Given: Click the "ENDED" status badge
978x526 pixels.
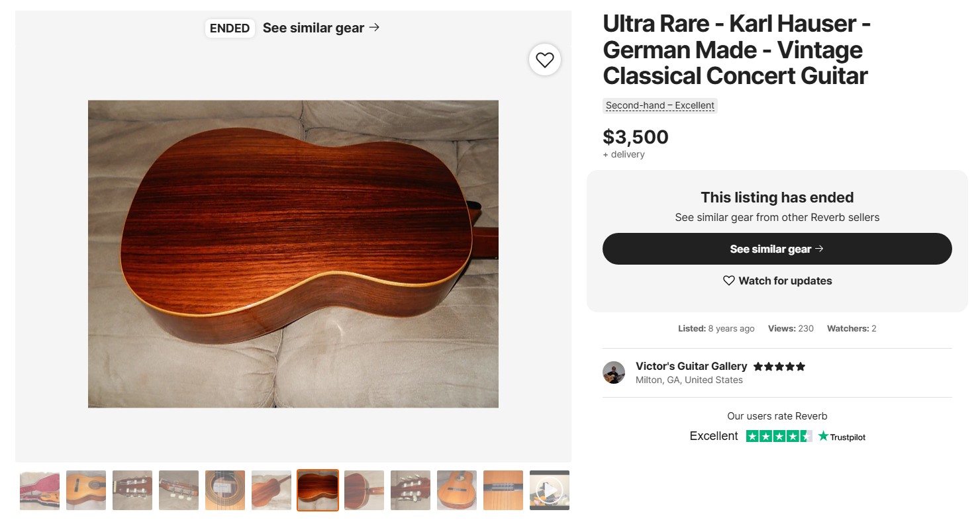Looking at the screenshot, I should (x=230, y=28).
